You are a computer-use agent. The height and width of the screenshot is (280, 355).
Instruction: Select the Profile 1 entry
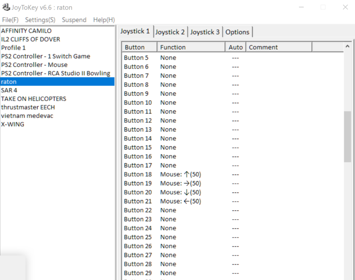[x=58, y=48]
